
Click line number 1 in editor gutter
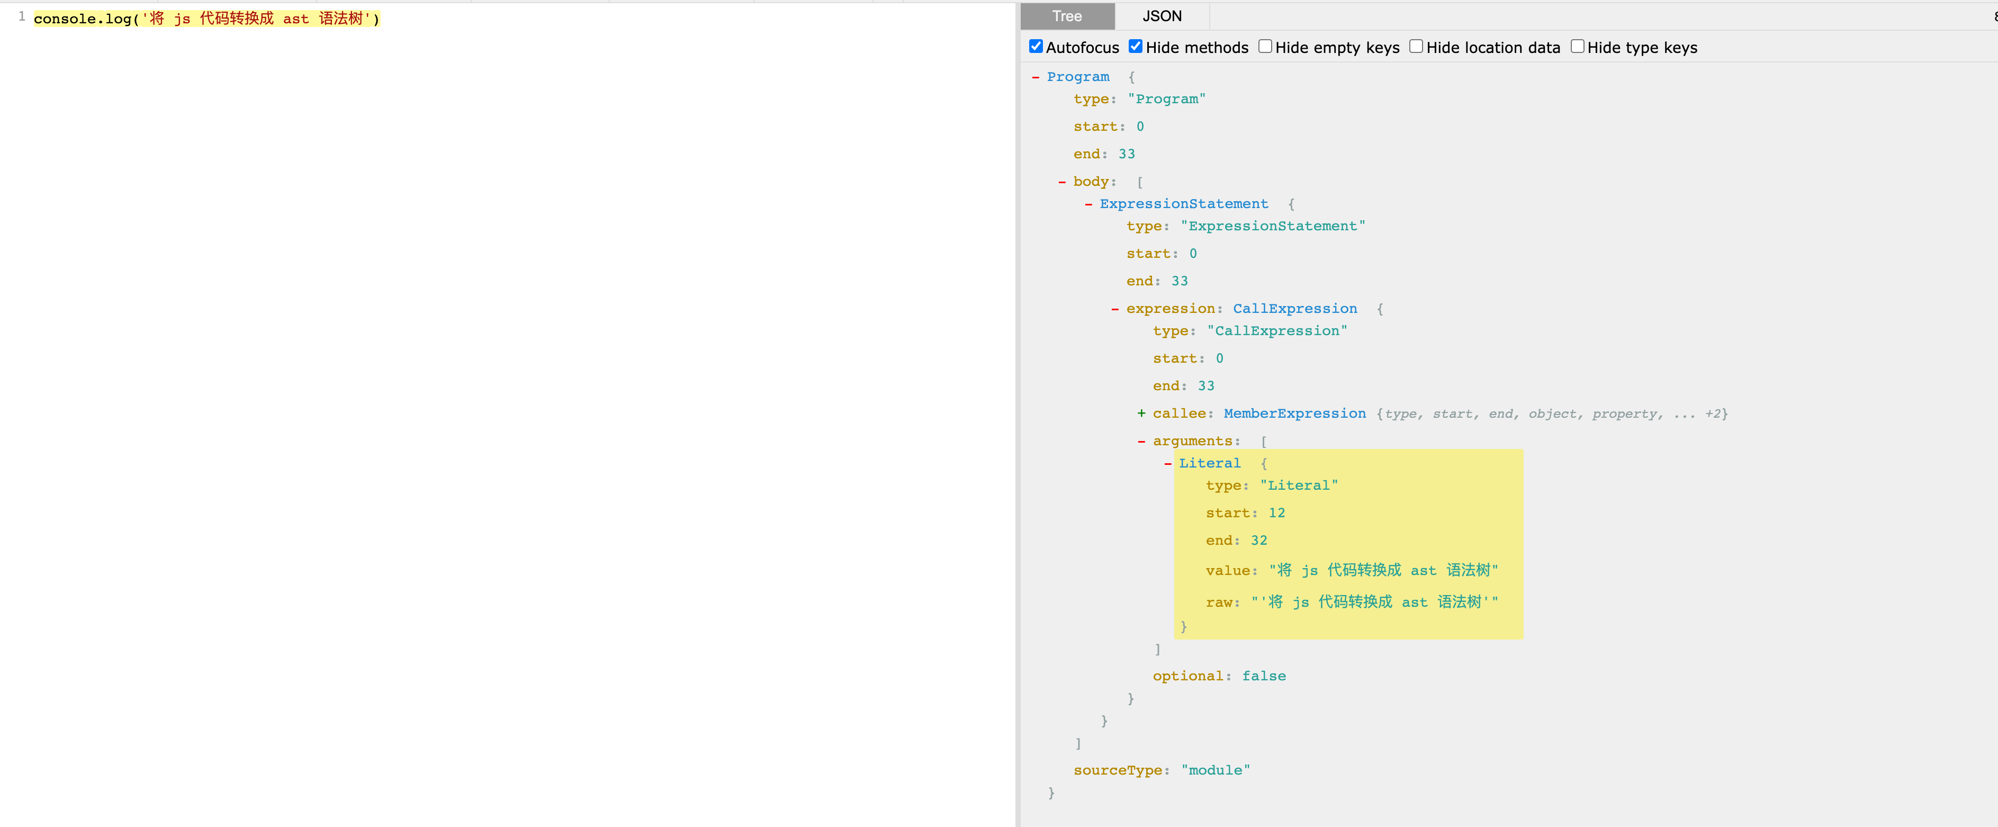pyautogui.click(x=22, y=15)
